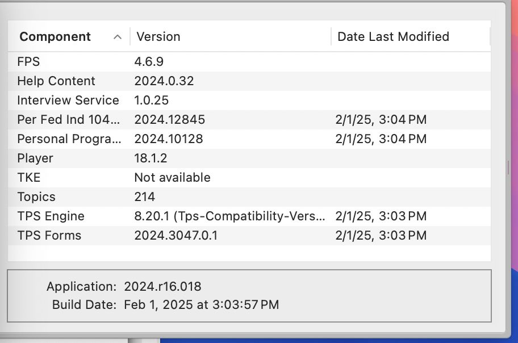This screenshot has width=518, height=343.
Task: Select the FPS component row
Action: pos(28,61)
